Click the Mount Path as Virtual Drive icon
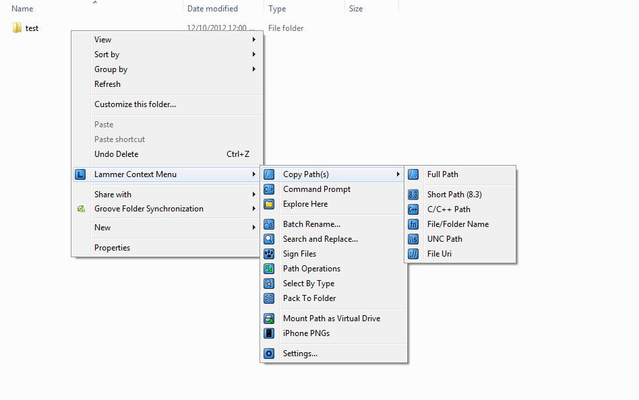Screen dimensions: 639x400 [x=269, y=319]
